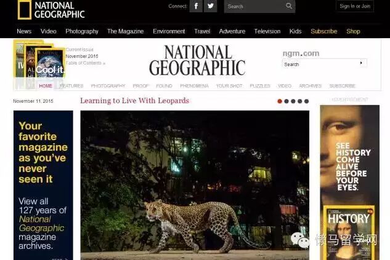Select the ARCHIVES tab
This screenshot has height=260, width=390.
point(310,86)
